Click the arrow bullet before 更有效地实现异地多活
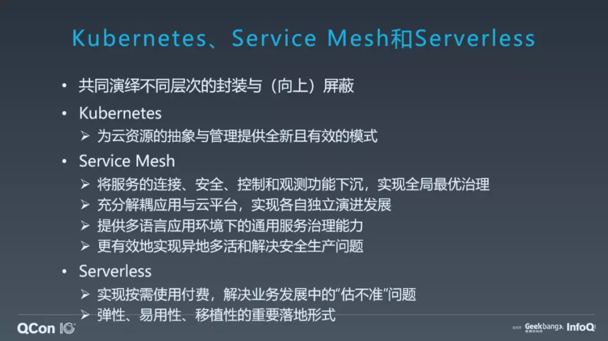The width and height of the screenshot is (608, 341). click(86, 246)
